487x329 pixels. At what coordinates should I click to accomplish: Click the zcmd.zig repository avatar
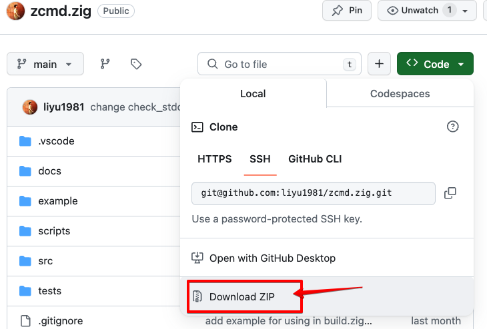coord(18,11)
